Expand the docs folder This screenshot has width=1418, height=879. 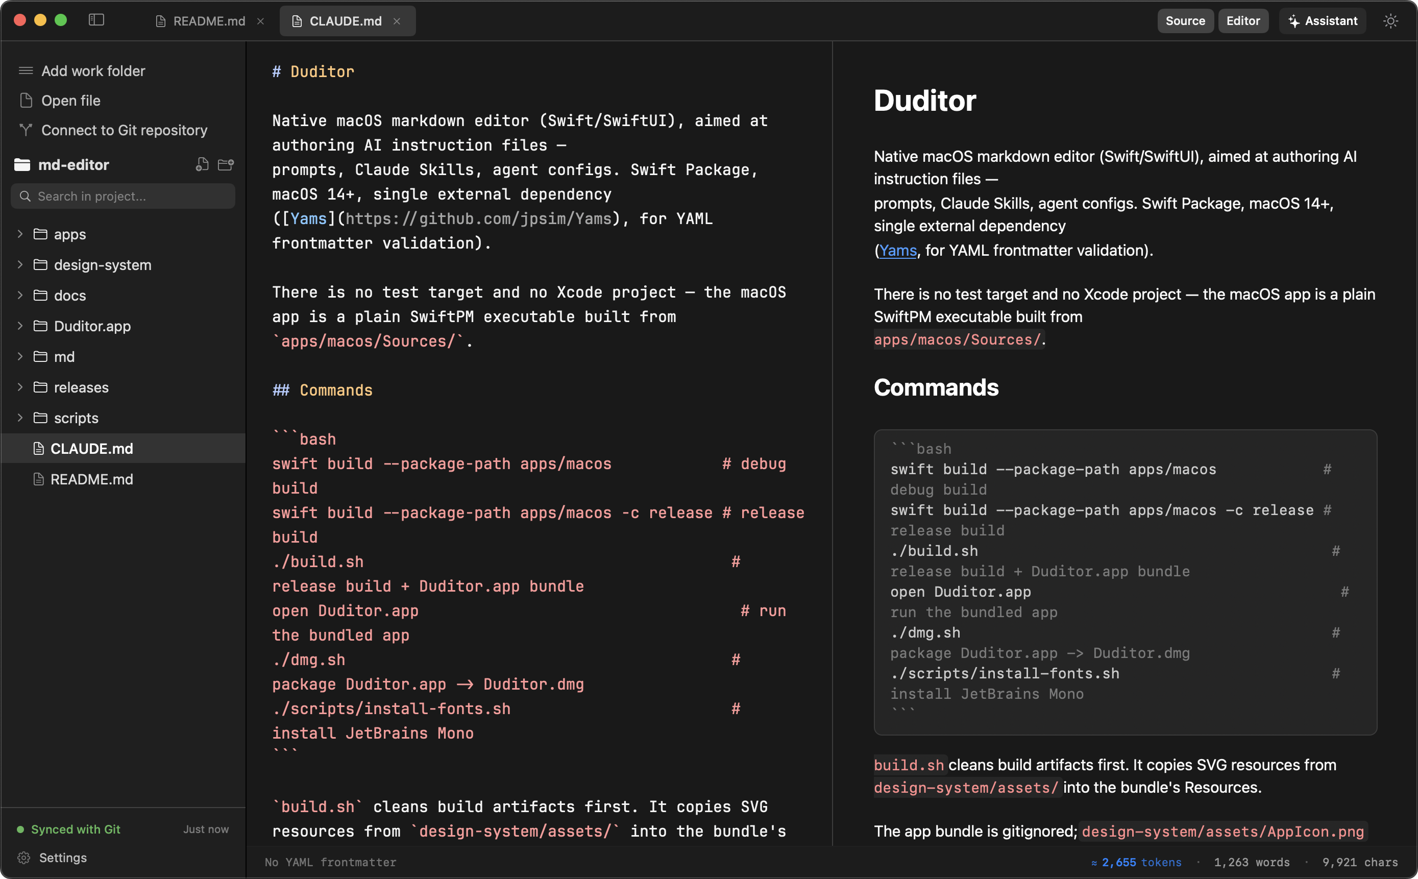tap(20, 296)
